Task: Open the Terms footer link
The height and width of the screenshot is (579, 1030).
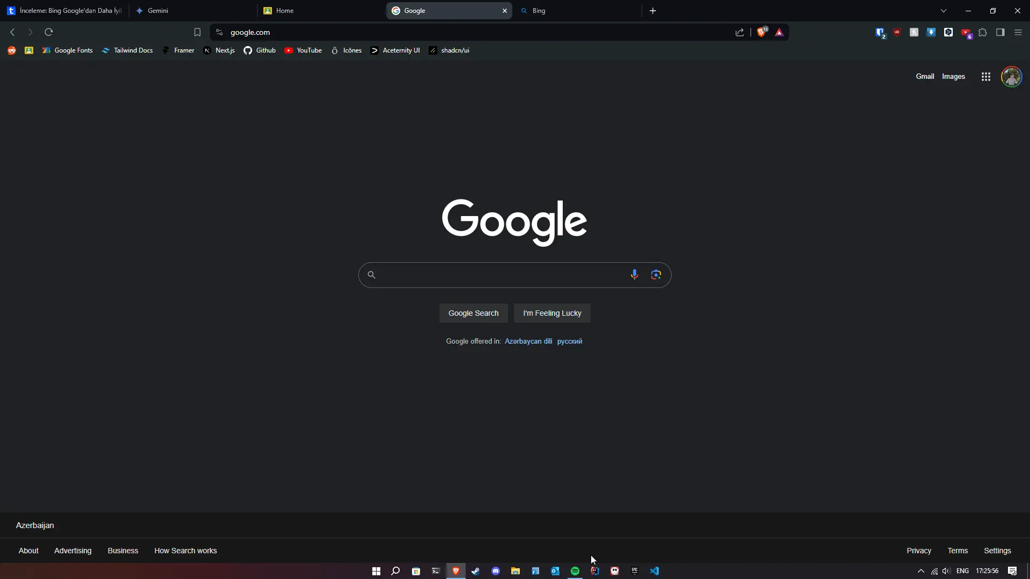Action: coord(958,551)
